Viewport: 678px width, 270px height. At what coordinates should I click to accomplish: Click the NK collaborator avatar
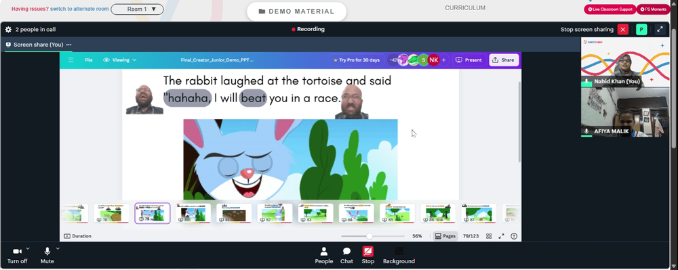434,60
